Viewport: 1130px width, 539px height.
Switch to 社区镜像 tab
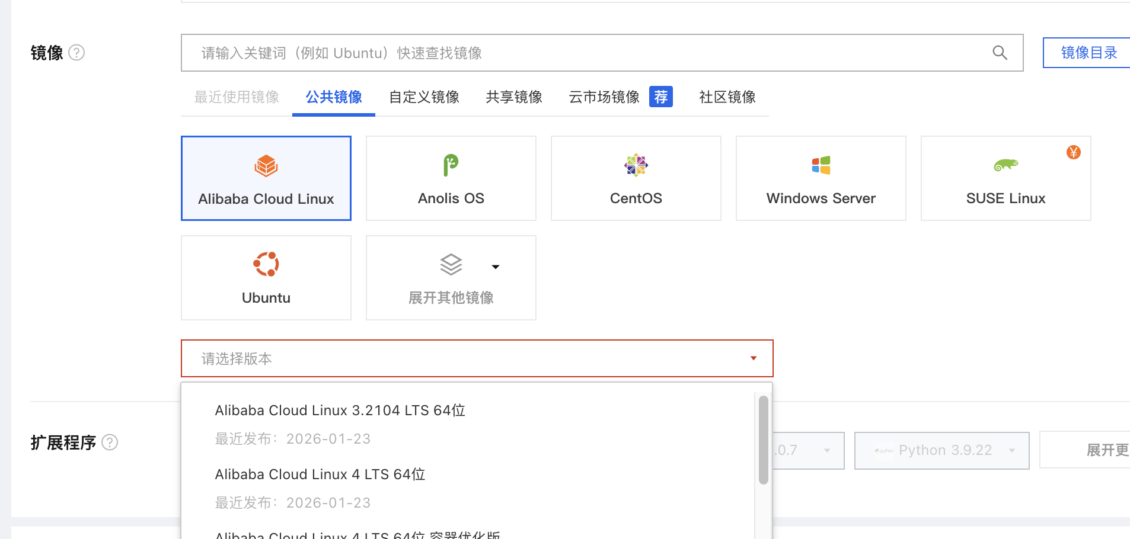(x=727, y=97)
